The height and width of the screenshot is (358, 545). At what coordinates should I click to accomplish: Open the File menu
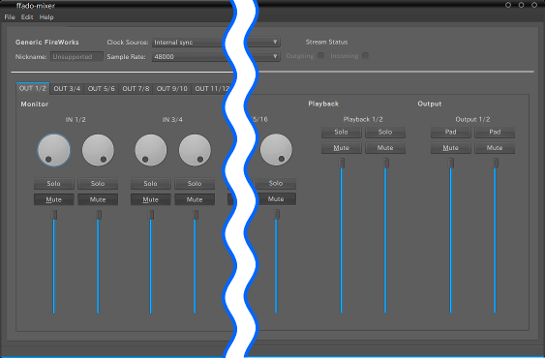pyautogui.click(x=10, y=17)
